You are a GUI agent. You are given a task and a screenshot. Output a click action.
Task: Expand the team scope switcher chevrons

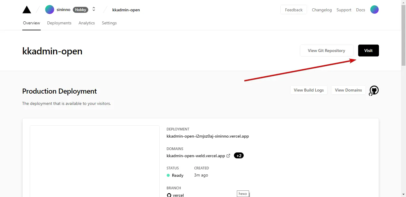[94, 10]
